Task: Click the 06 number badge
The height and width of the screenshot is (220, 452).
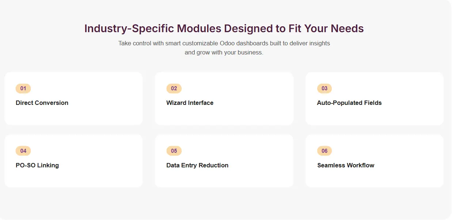Action: pyautogui.click(x=324, y=151)
